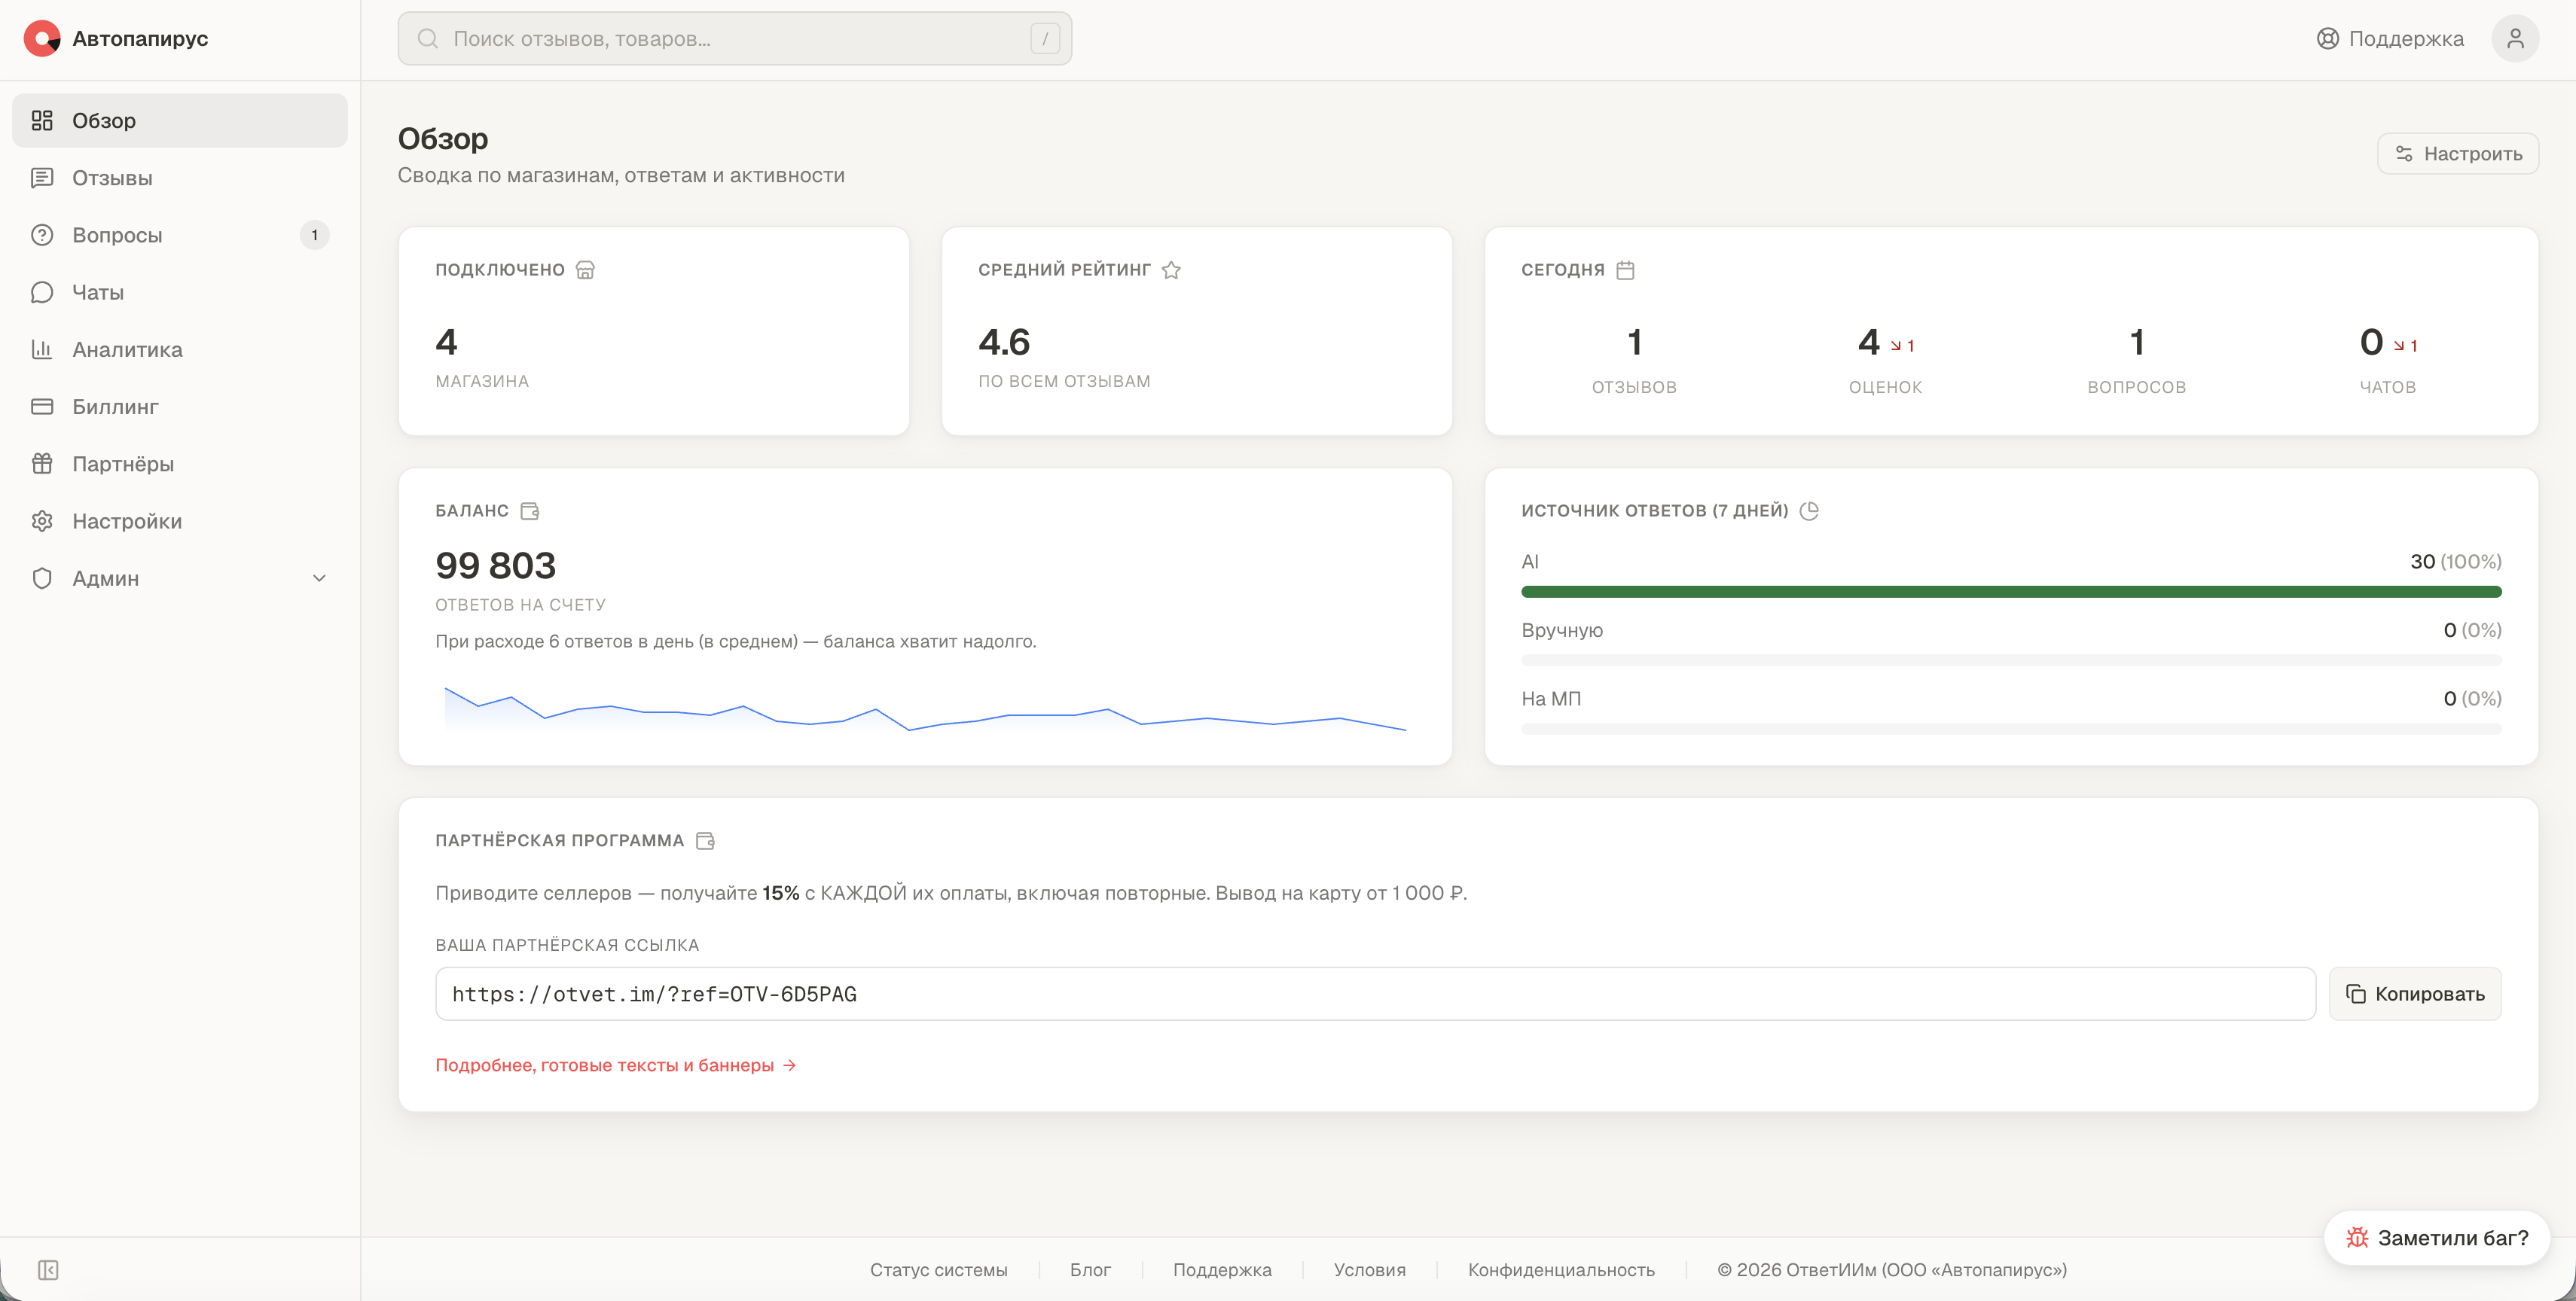The width and height of the screenshot is (2576, 1301).
Task: Copy partner link with Копировать button
Action: click(2415, 995)
